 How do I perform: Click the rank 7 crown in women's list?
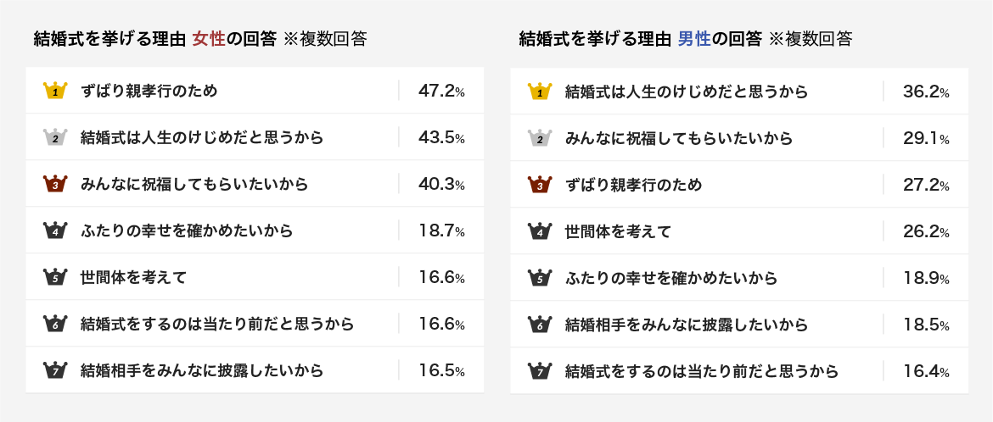click(56, 370)
